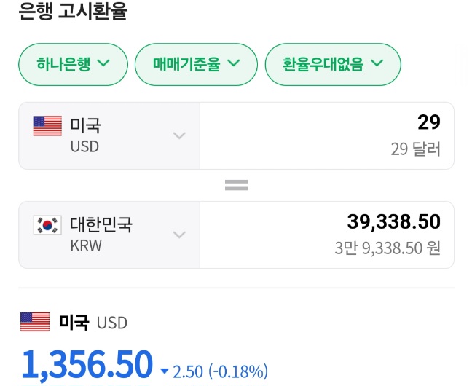Image resolution: width=472 pixels, height=386 pixels.
Task: Expand the USD currency chevron arrow
Action: click(x=179, y=135)
